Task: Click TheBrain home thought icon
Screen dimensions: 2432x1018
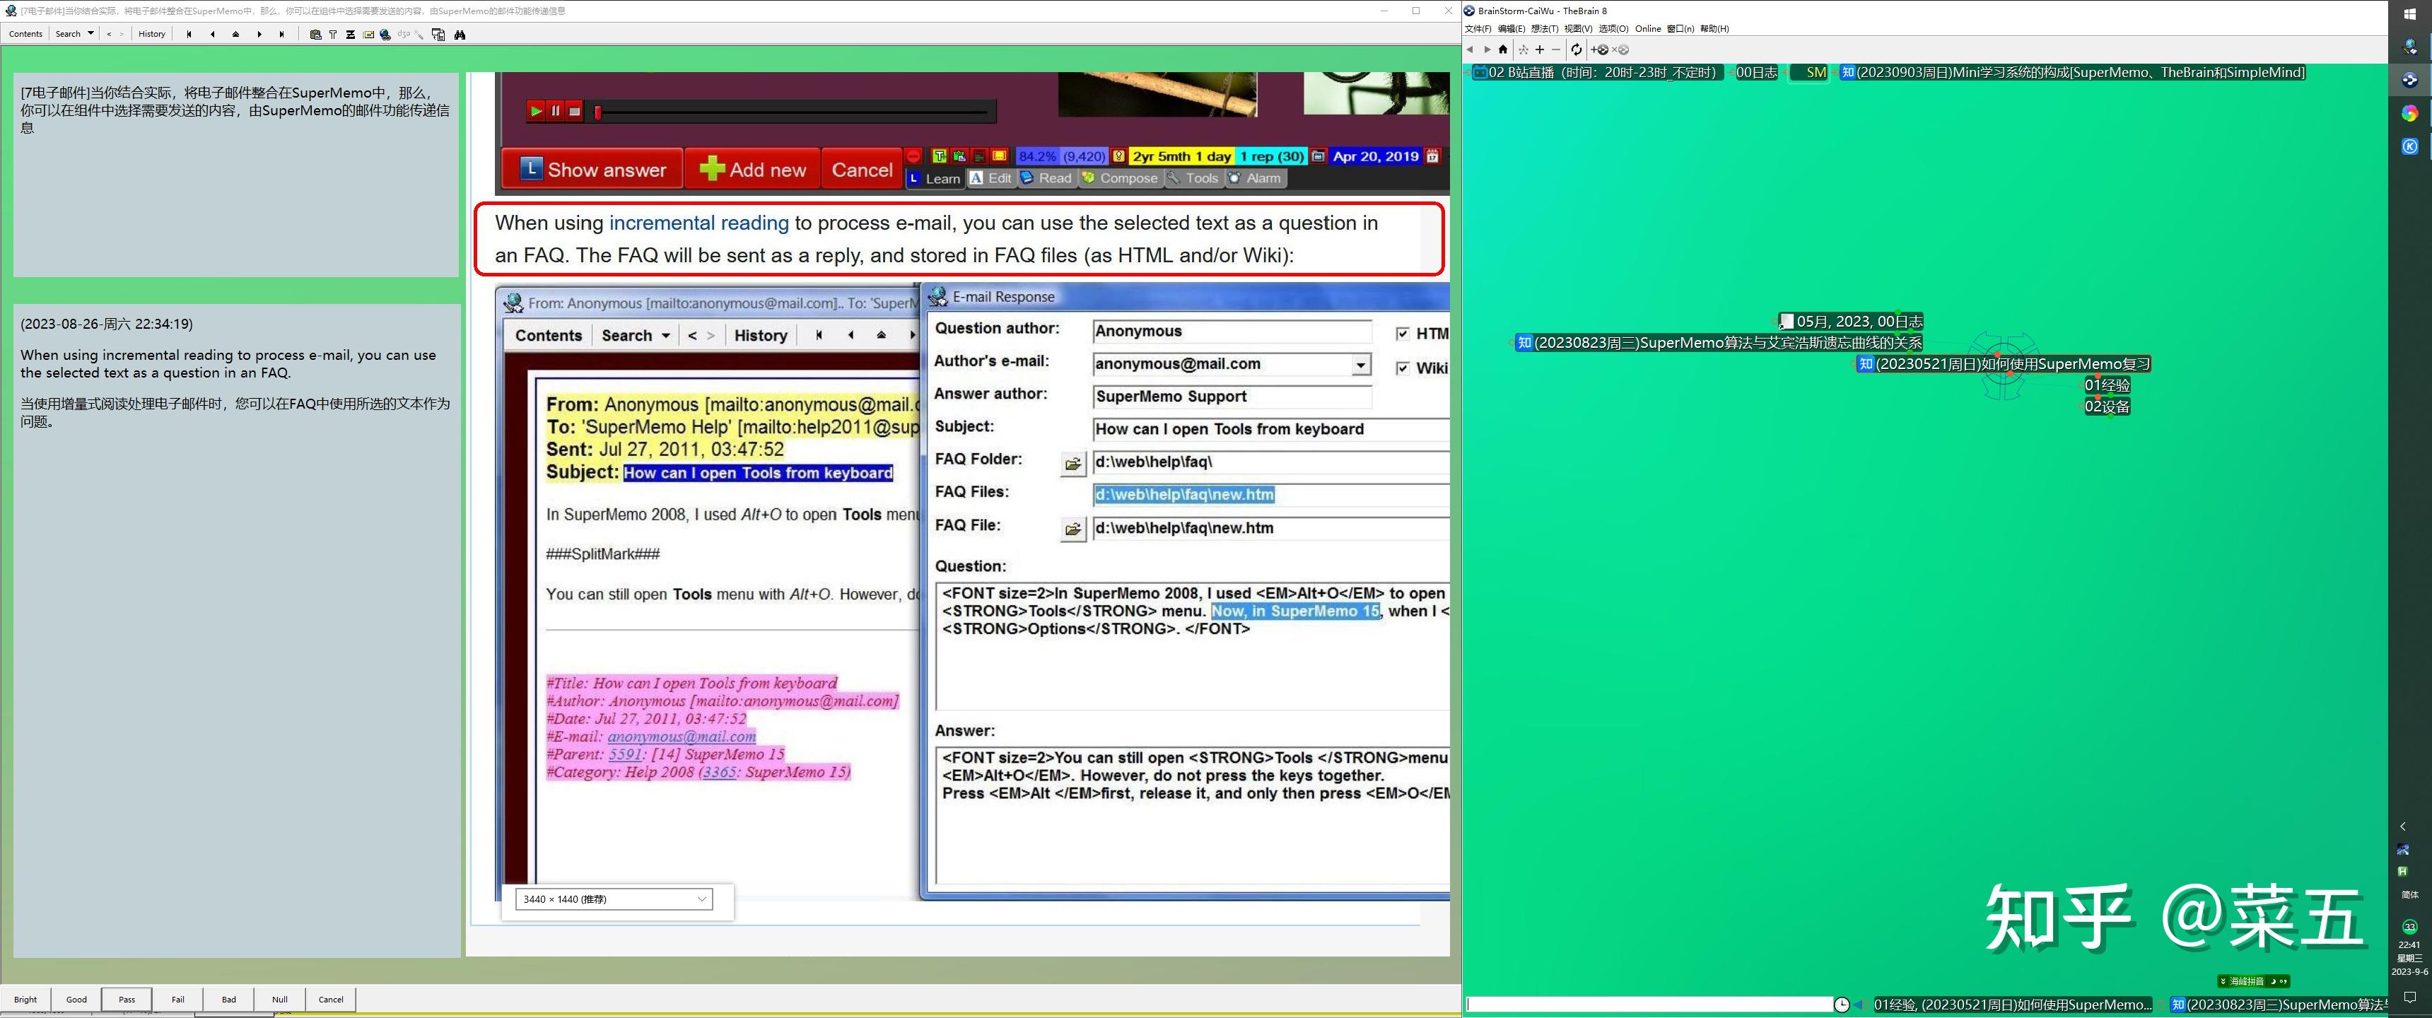Action: point(1503,49)
